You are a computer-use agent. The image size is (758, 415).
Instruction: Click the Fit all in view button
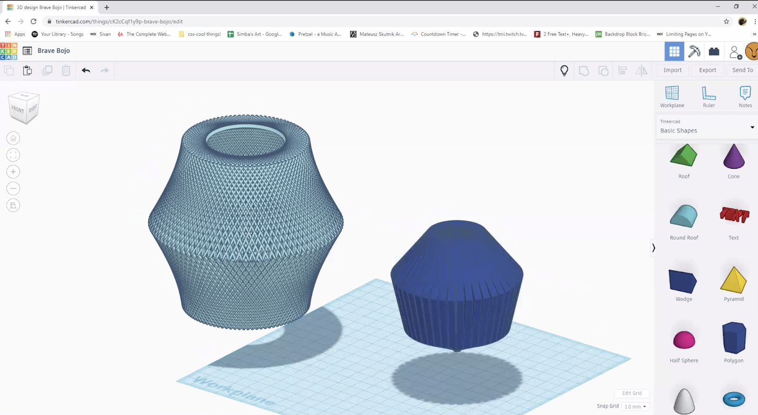13,155
